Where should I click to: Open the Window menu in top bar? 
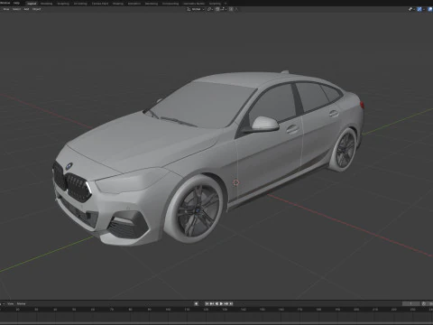(5, 3)
